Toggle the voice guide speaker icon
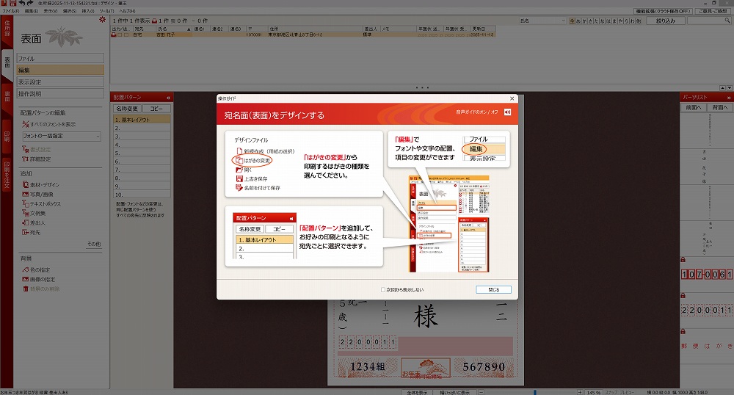 coord(507,112)
